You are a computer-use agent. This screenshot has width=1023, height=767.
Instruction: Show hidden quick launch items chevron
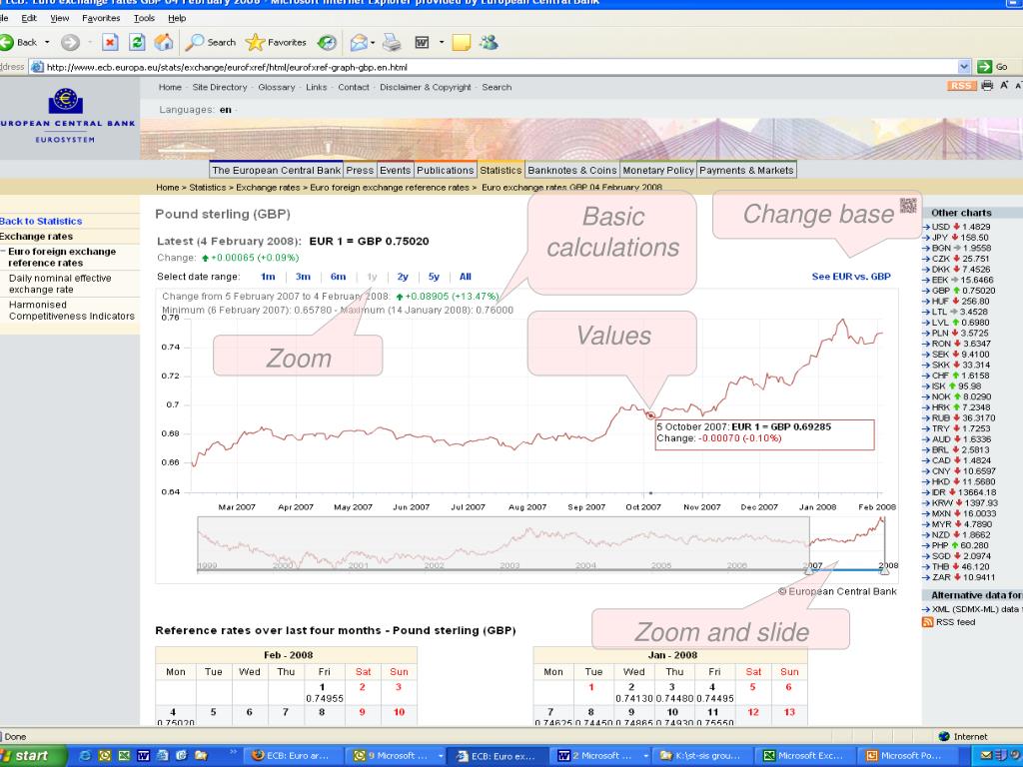(x=233, y=752)
